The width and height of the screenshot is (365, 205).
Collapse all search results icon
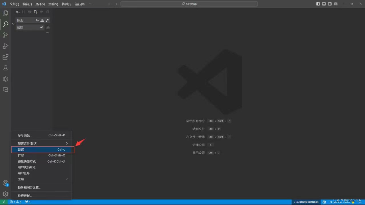[x=47, y=12]
